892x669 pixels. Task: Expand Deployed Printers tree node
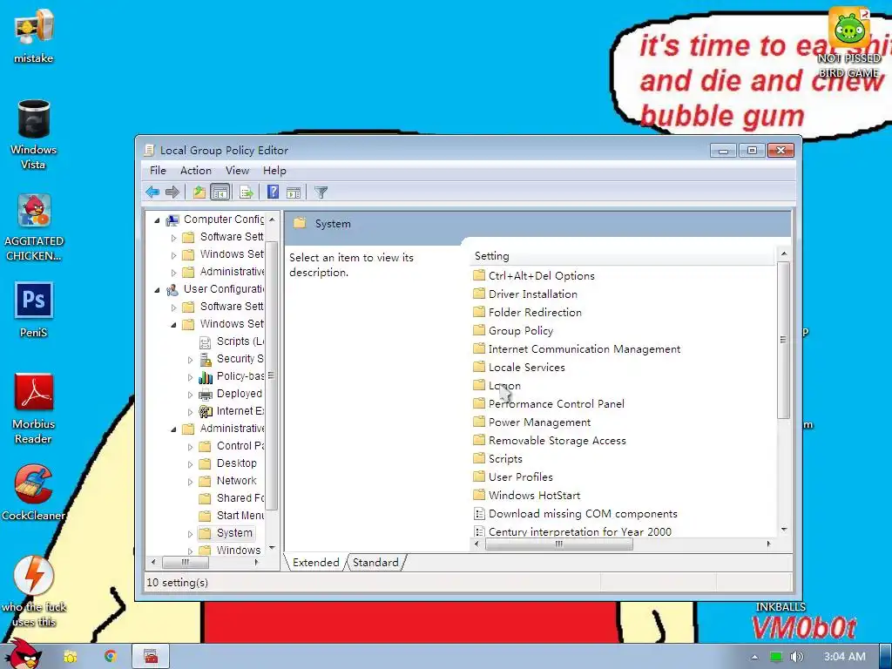point(191,395)
